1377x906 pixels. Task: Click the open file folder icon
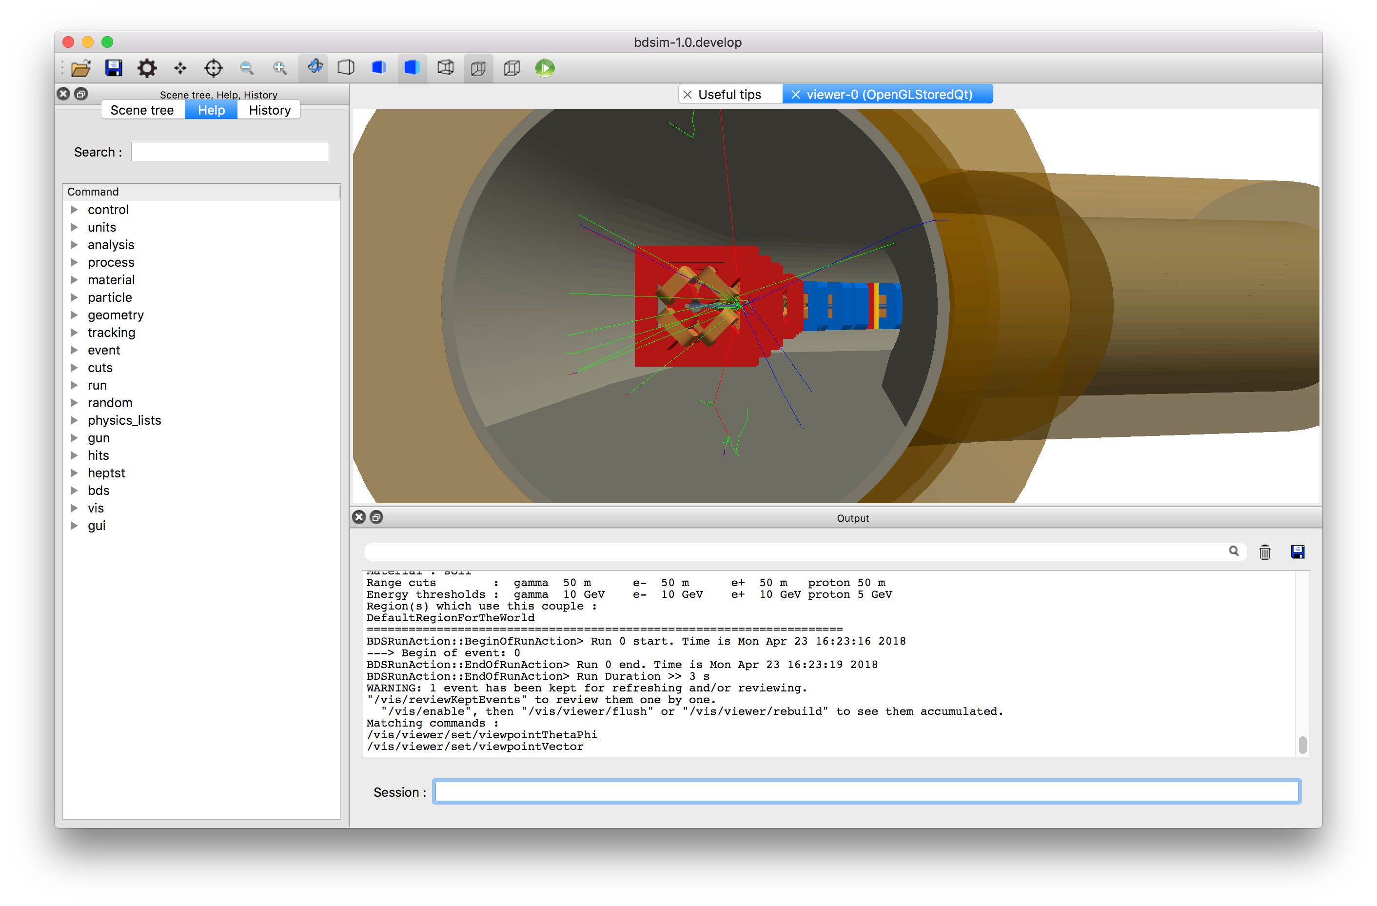(x=80, y=68)
